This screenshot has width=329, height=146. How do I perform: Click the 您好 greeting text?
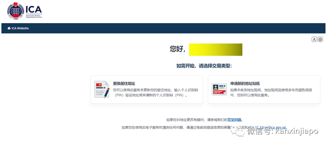point(177,49)
